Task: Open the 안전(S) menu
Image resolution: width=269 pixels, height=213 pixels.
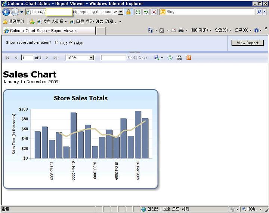Action: pos(223,30)
